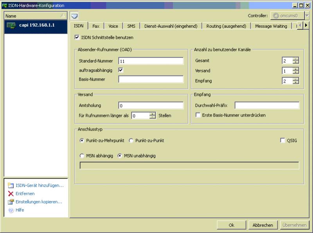The width and height of the screenshot is (313, 233).
Task: Disable ISDN Schnittstelle benutzen checkbox
Action: [77, 38]
